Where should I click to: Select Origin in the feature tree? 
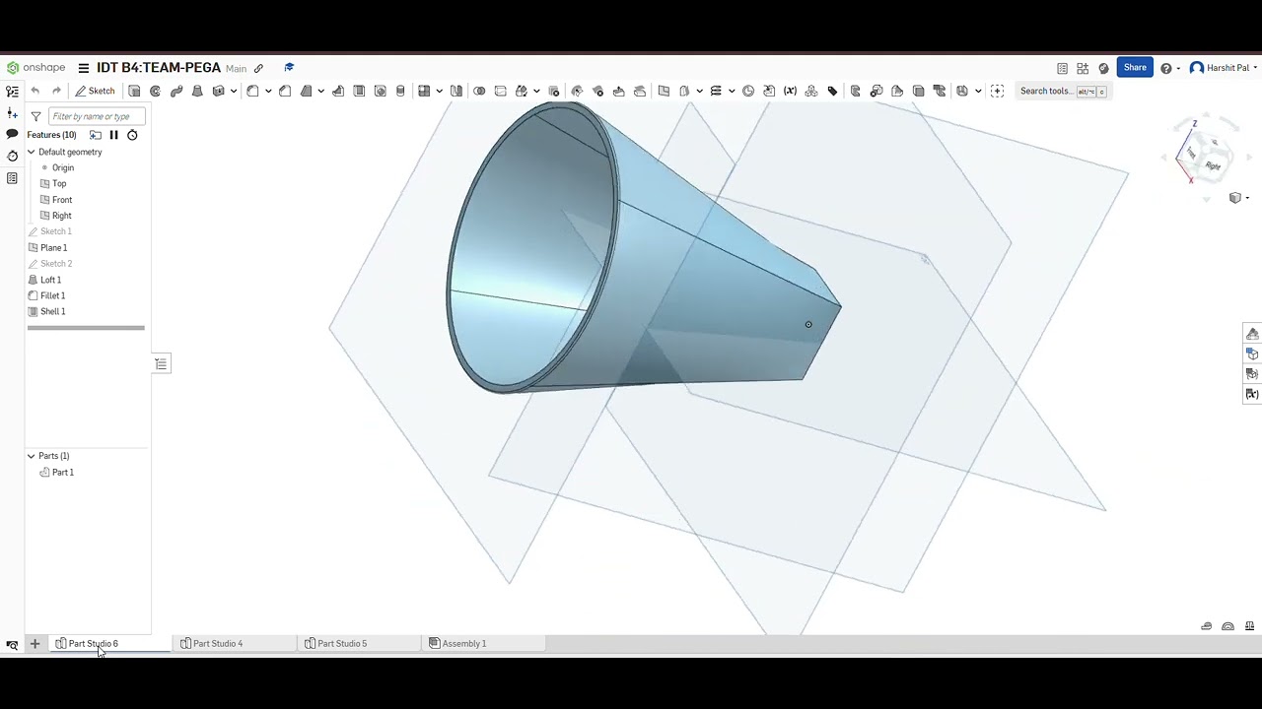click(63, 167)
